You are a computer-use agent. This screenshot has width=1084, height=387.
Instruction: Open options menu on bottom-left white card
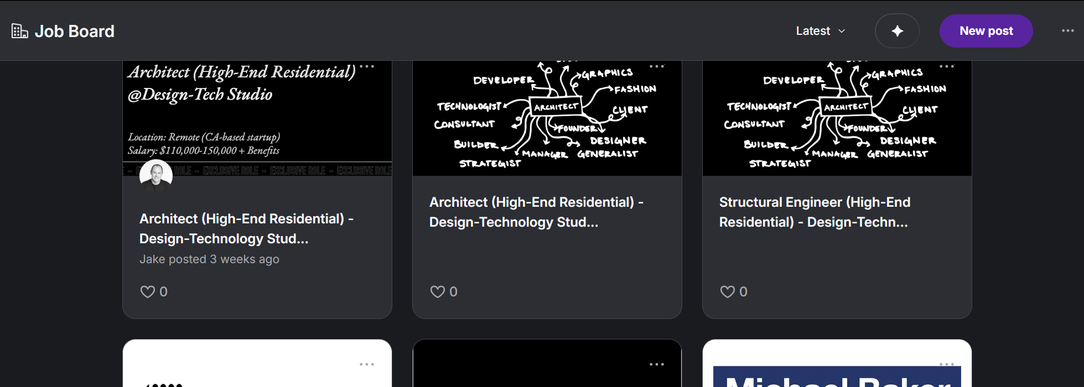(x=367, y=364)
